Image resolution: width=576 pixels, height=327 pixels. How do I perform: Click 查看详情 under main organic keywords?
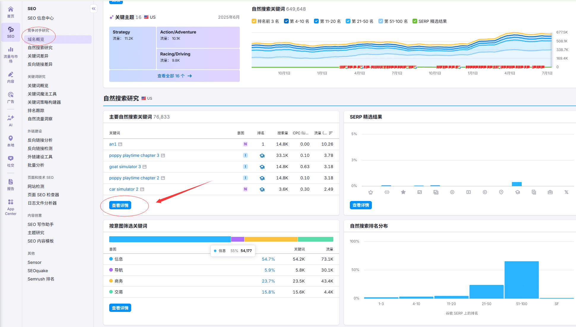[x=120, y=205]
